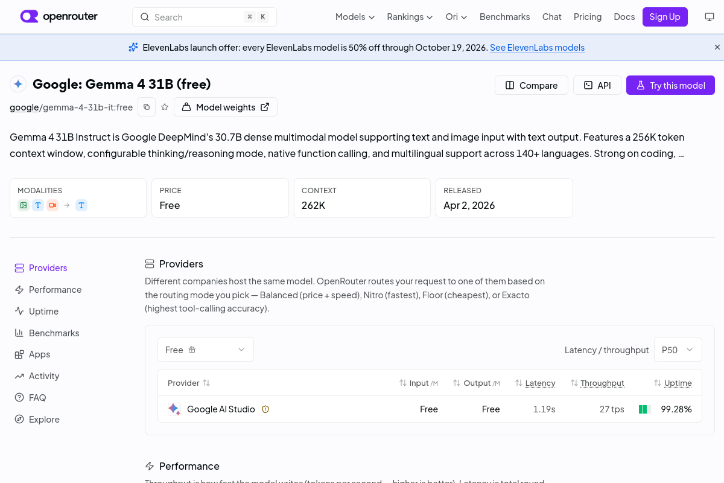Toggle the display theme monitor icon
Screen dimensions: 724x483
(x=710, y=17)
